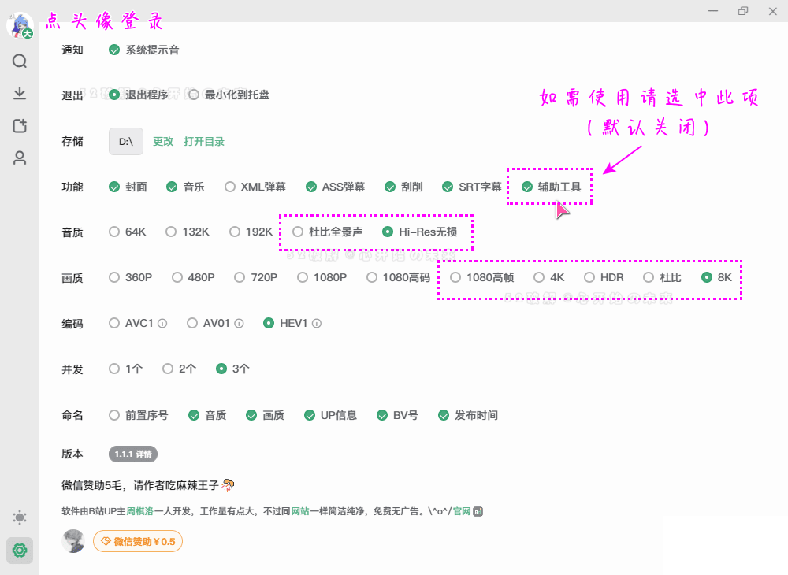Click the download icon in the sidebar

tap(20, 93)
